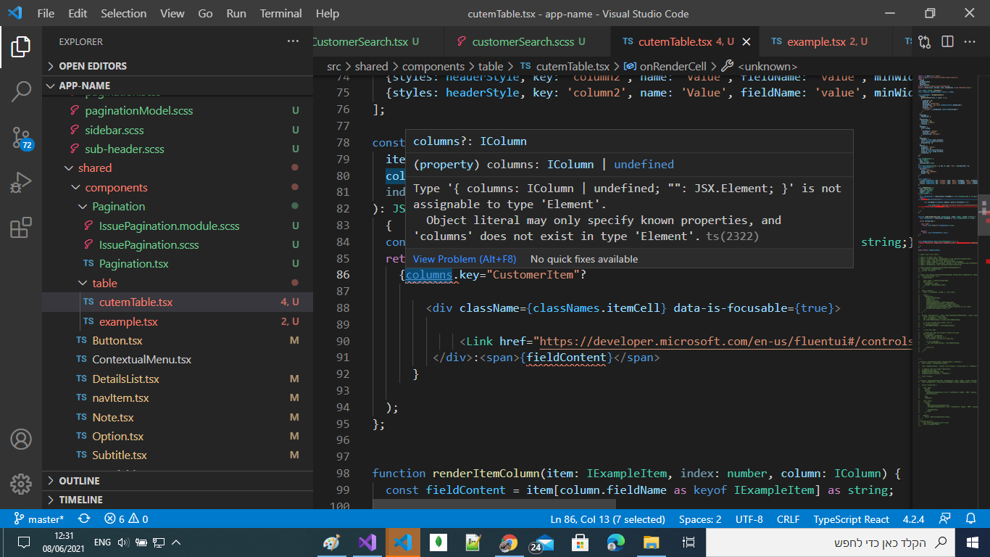
Task: Click the master branch in status bar
Action: point(39,519)
